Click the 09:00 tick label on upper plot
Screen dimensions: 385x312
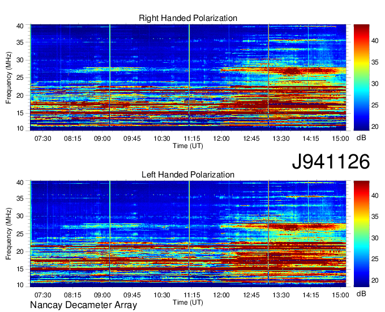tap(102, 138)
